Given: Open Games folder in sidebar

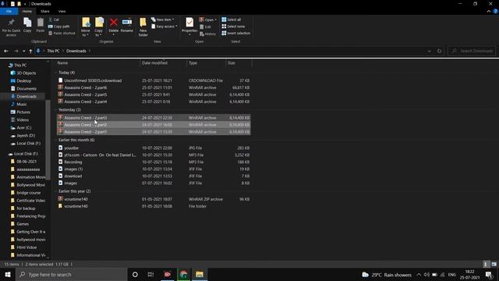Looking at the screenshot, I should [x=23, y=224].
